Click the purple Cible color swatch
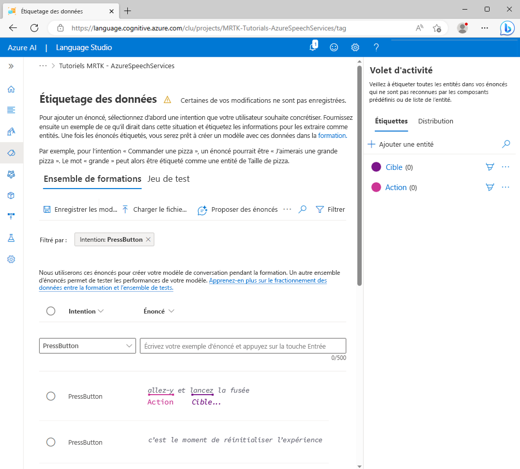The width and height of the screenshot is (520, 469). click(x=376, y=167)
